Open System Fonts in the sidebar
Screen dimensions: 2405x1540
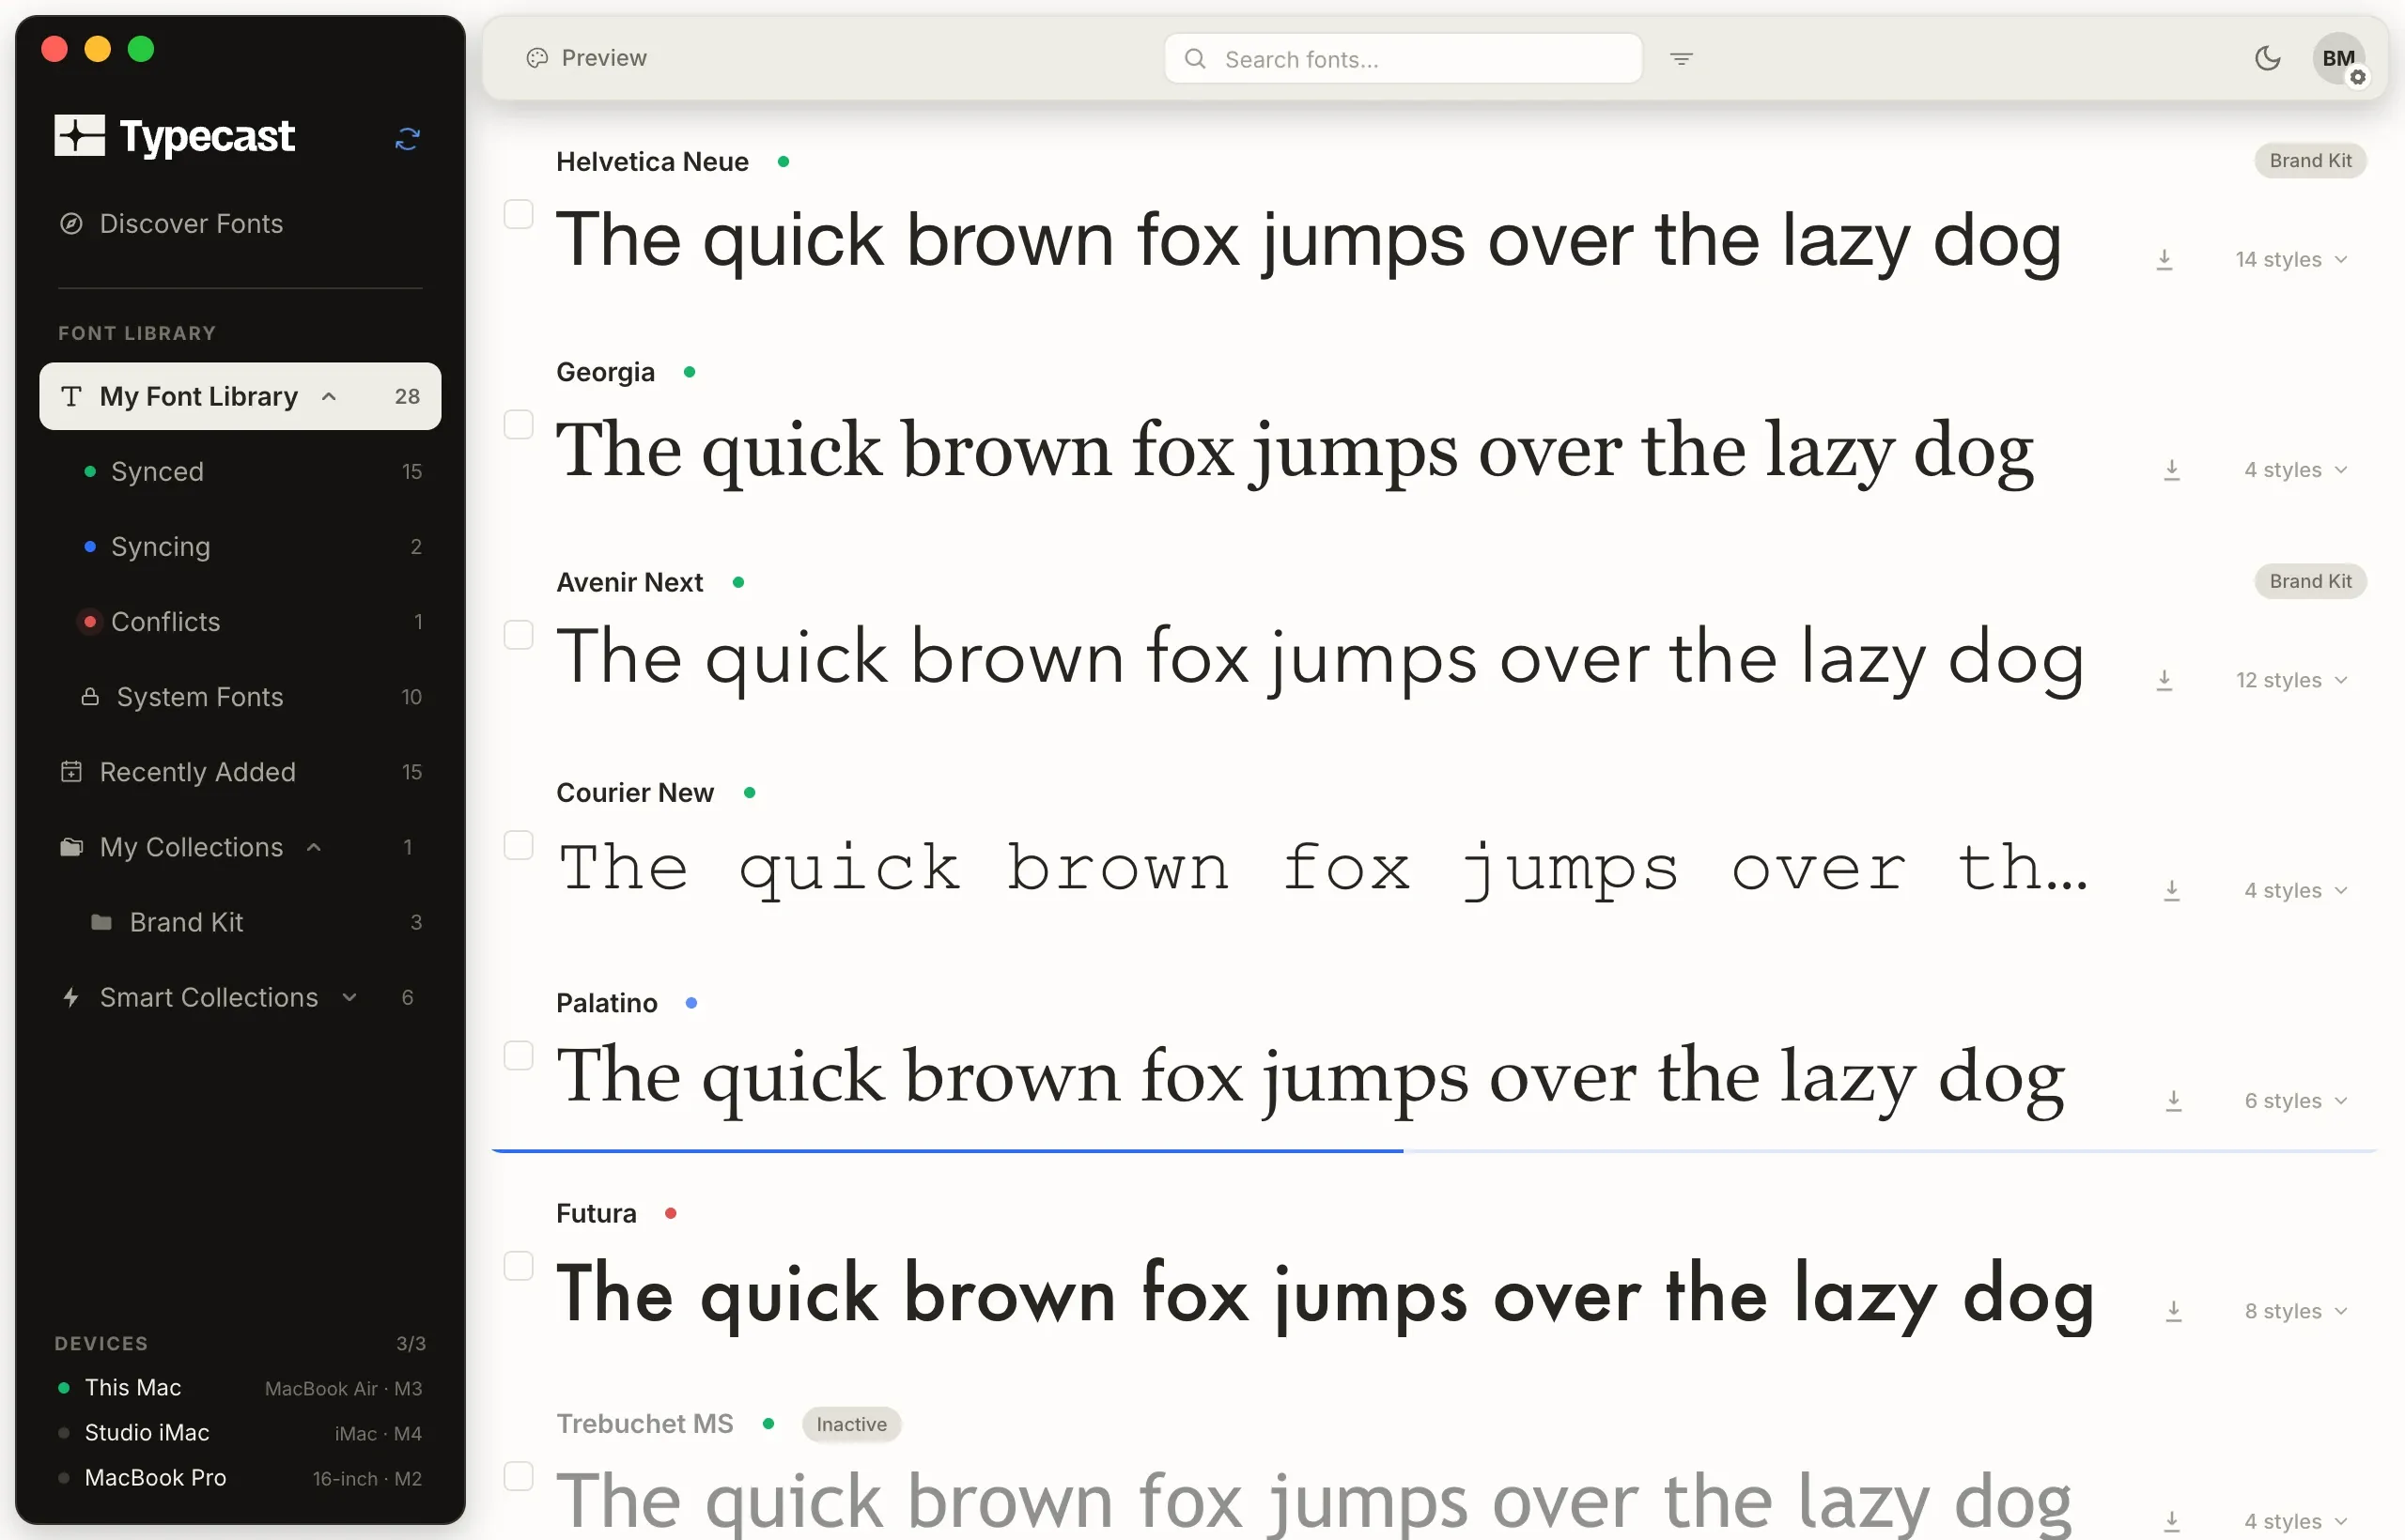(240, 696)
